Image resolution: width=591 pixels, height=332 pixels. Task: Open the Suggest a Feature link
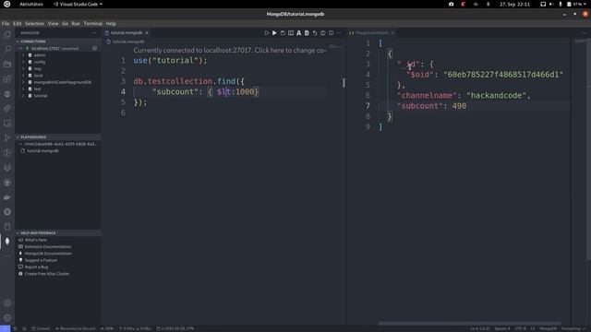click(x=41, y=260)
